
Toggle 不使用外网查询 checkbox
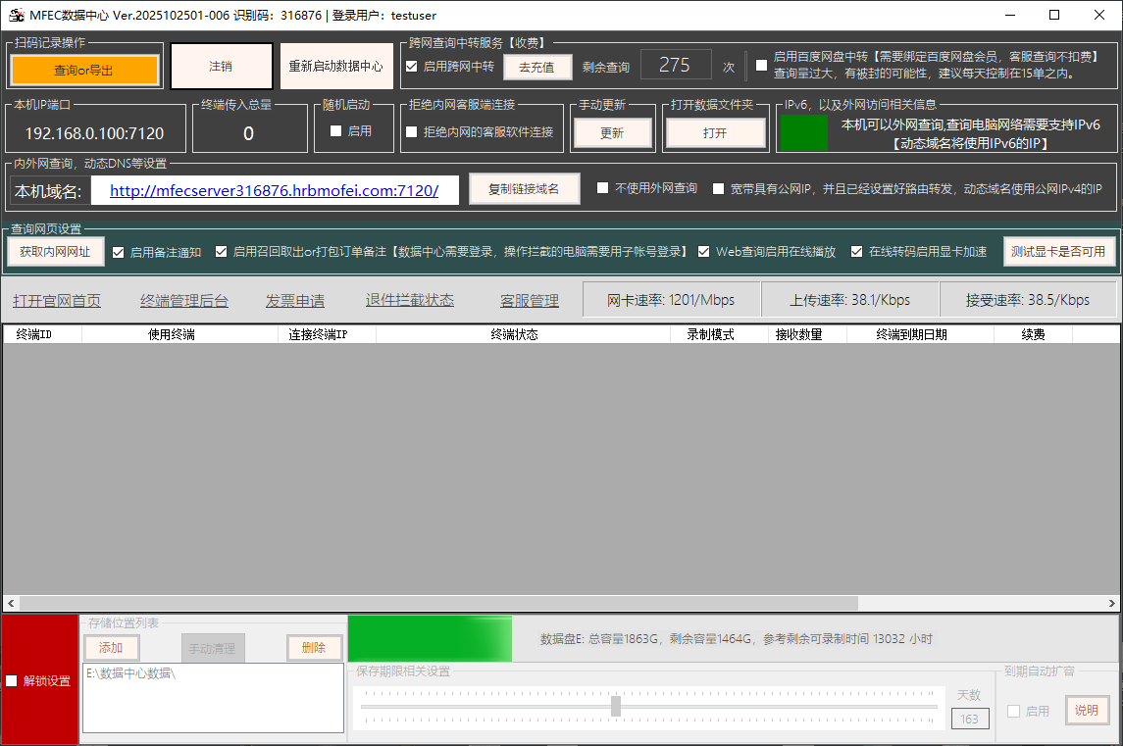[603, 188]
